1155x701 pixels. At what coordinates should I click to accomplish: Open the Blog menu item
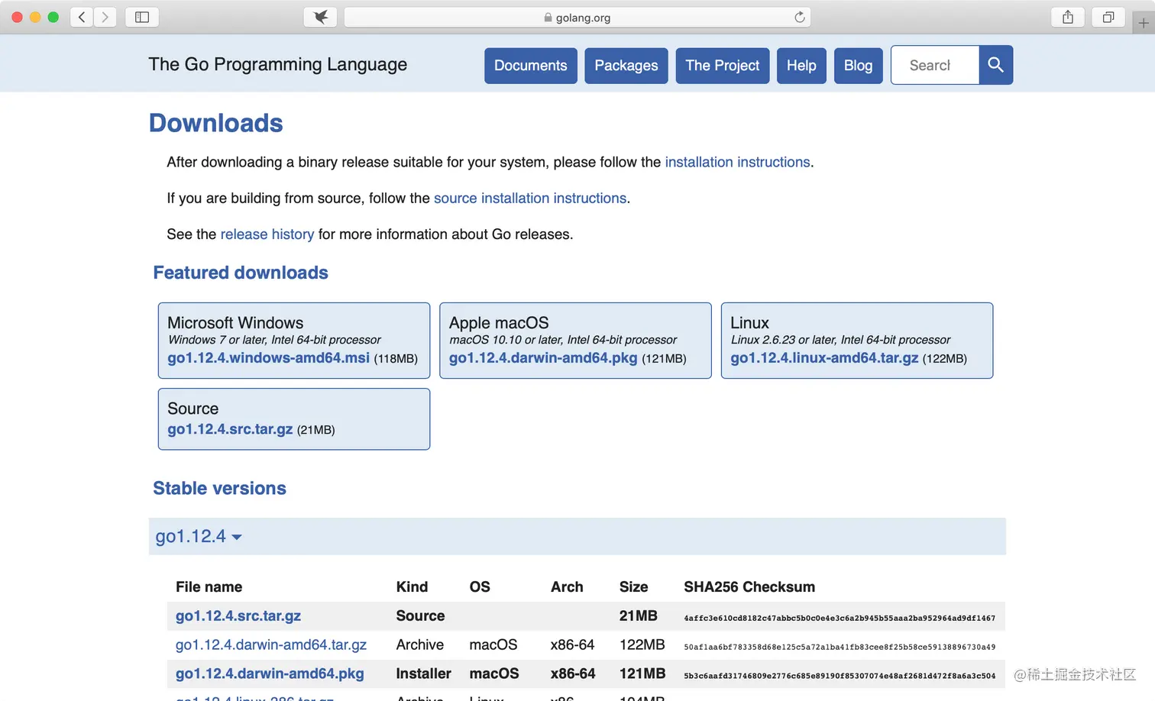859,66
